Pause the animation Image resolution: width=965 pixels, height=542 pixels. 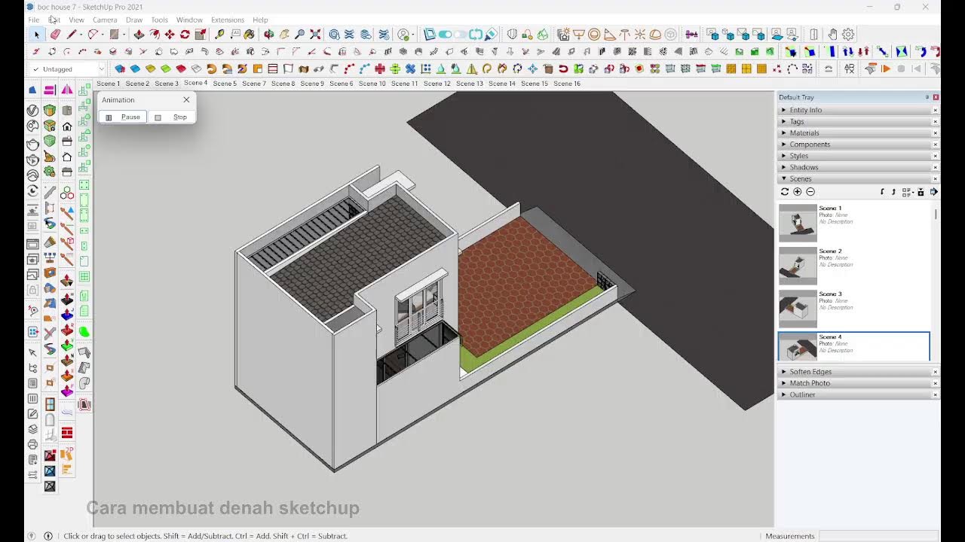(123, 117)
